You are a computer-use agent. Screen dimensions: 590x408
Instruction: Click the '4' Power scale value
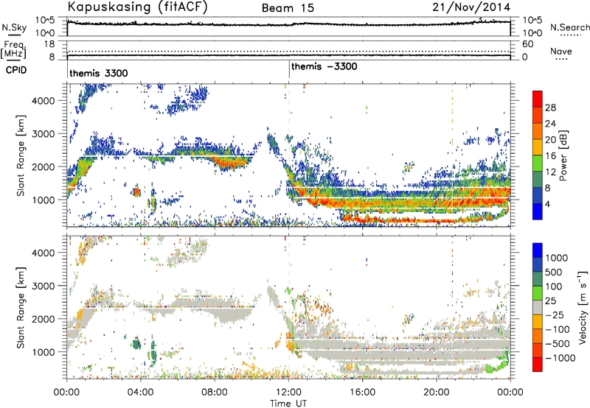[x=547, y=204]
